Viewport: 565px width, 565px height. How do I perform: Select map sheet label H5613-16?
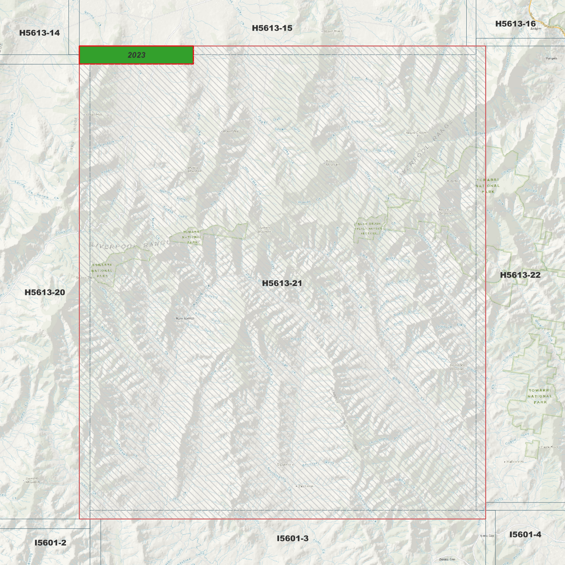(516, 24)
